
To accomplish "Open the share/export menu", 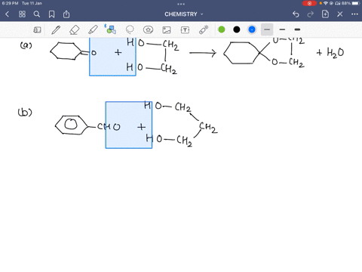I will (x=66, y=14).
